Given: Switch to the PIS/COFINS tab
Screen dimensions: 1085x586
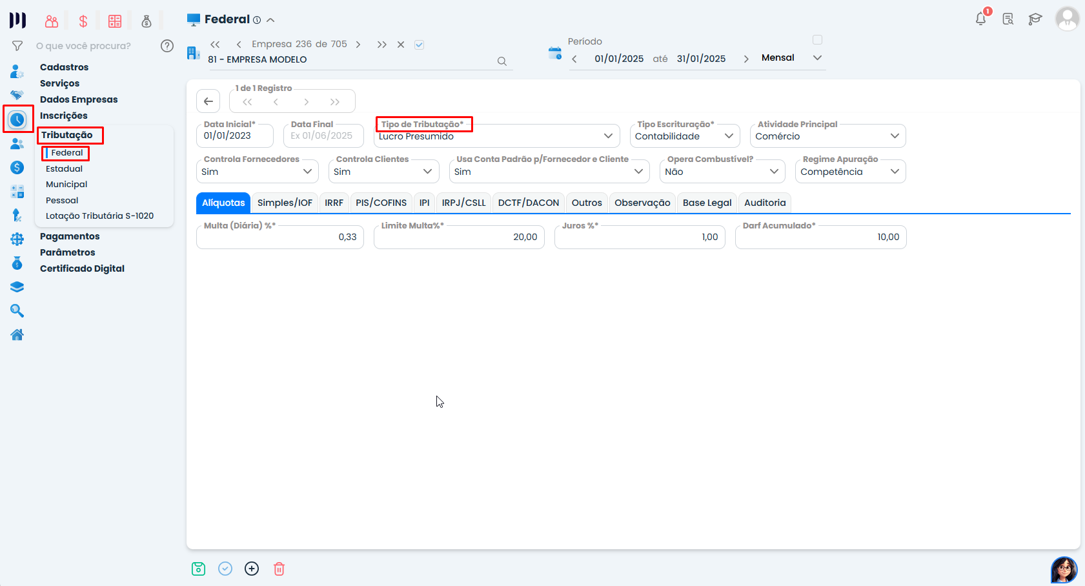Looking at the screenshot, I should coord(381,203).
